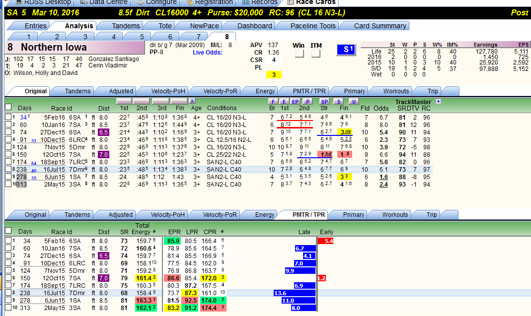Click the yellow PL value 3
Image resolution: width=531 pixels, height=316 pixels.
coord(274,75)
